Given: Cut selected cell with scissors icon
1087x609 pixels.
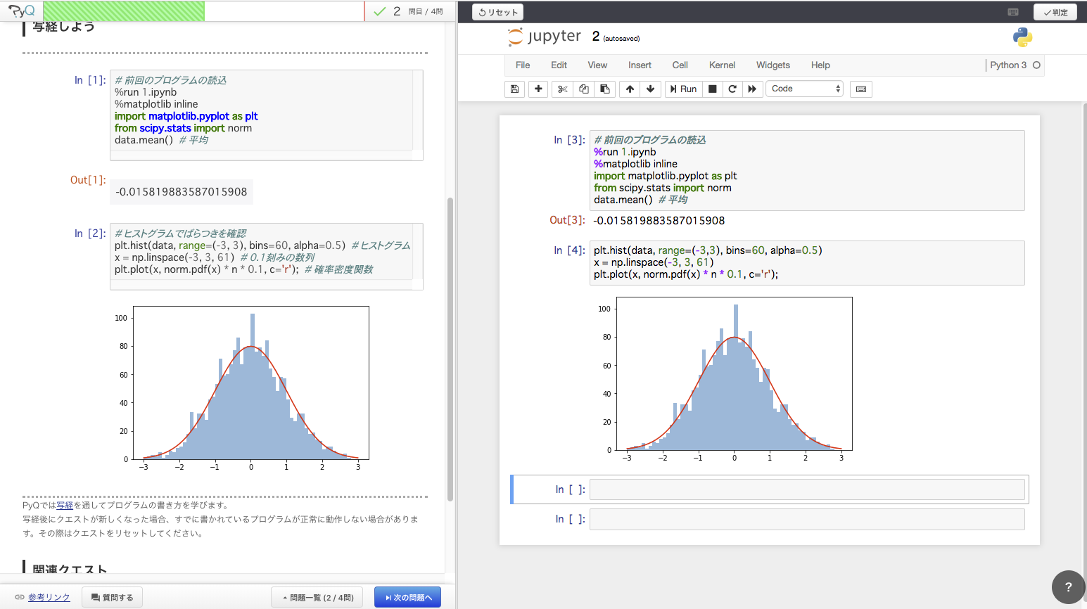Looking at the screenshot, I should (562, 89).
